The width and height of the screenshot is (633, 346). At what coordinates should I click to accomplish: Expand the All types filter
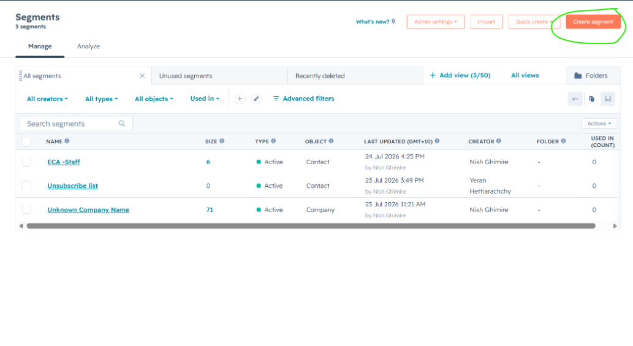pyautogui.click(x=101, y=99)
